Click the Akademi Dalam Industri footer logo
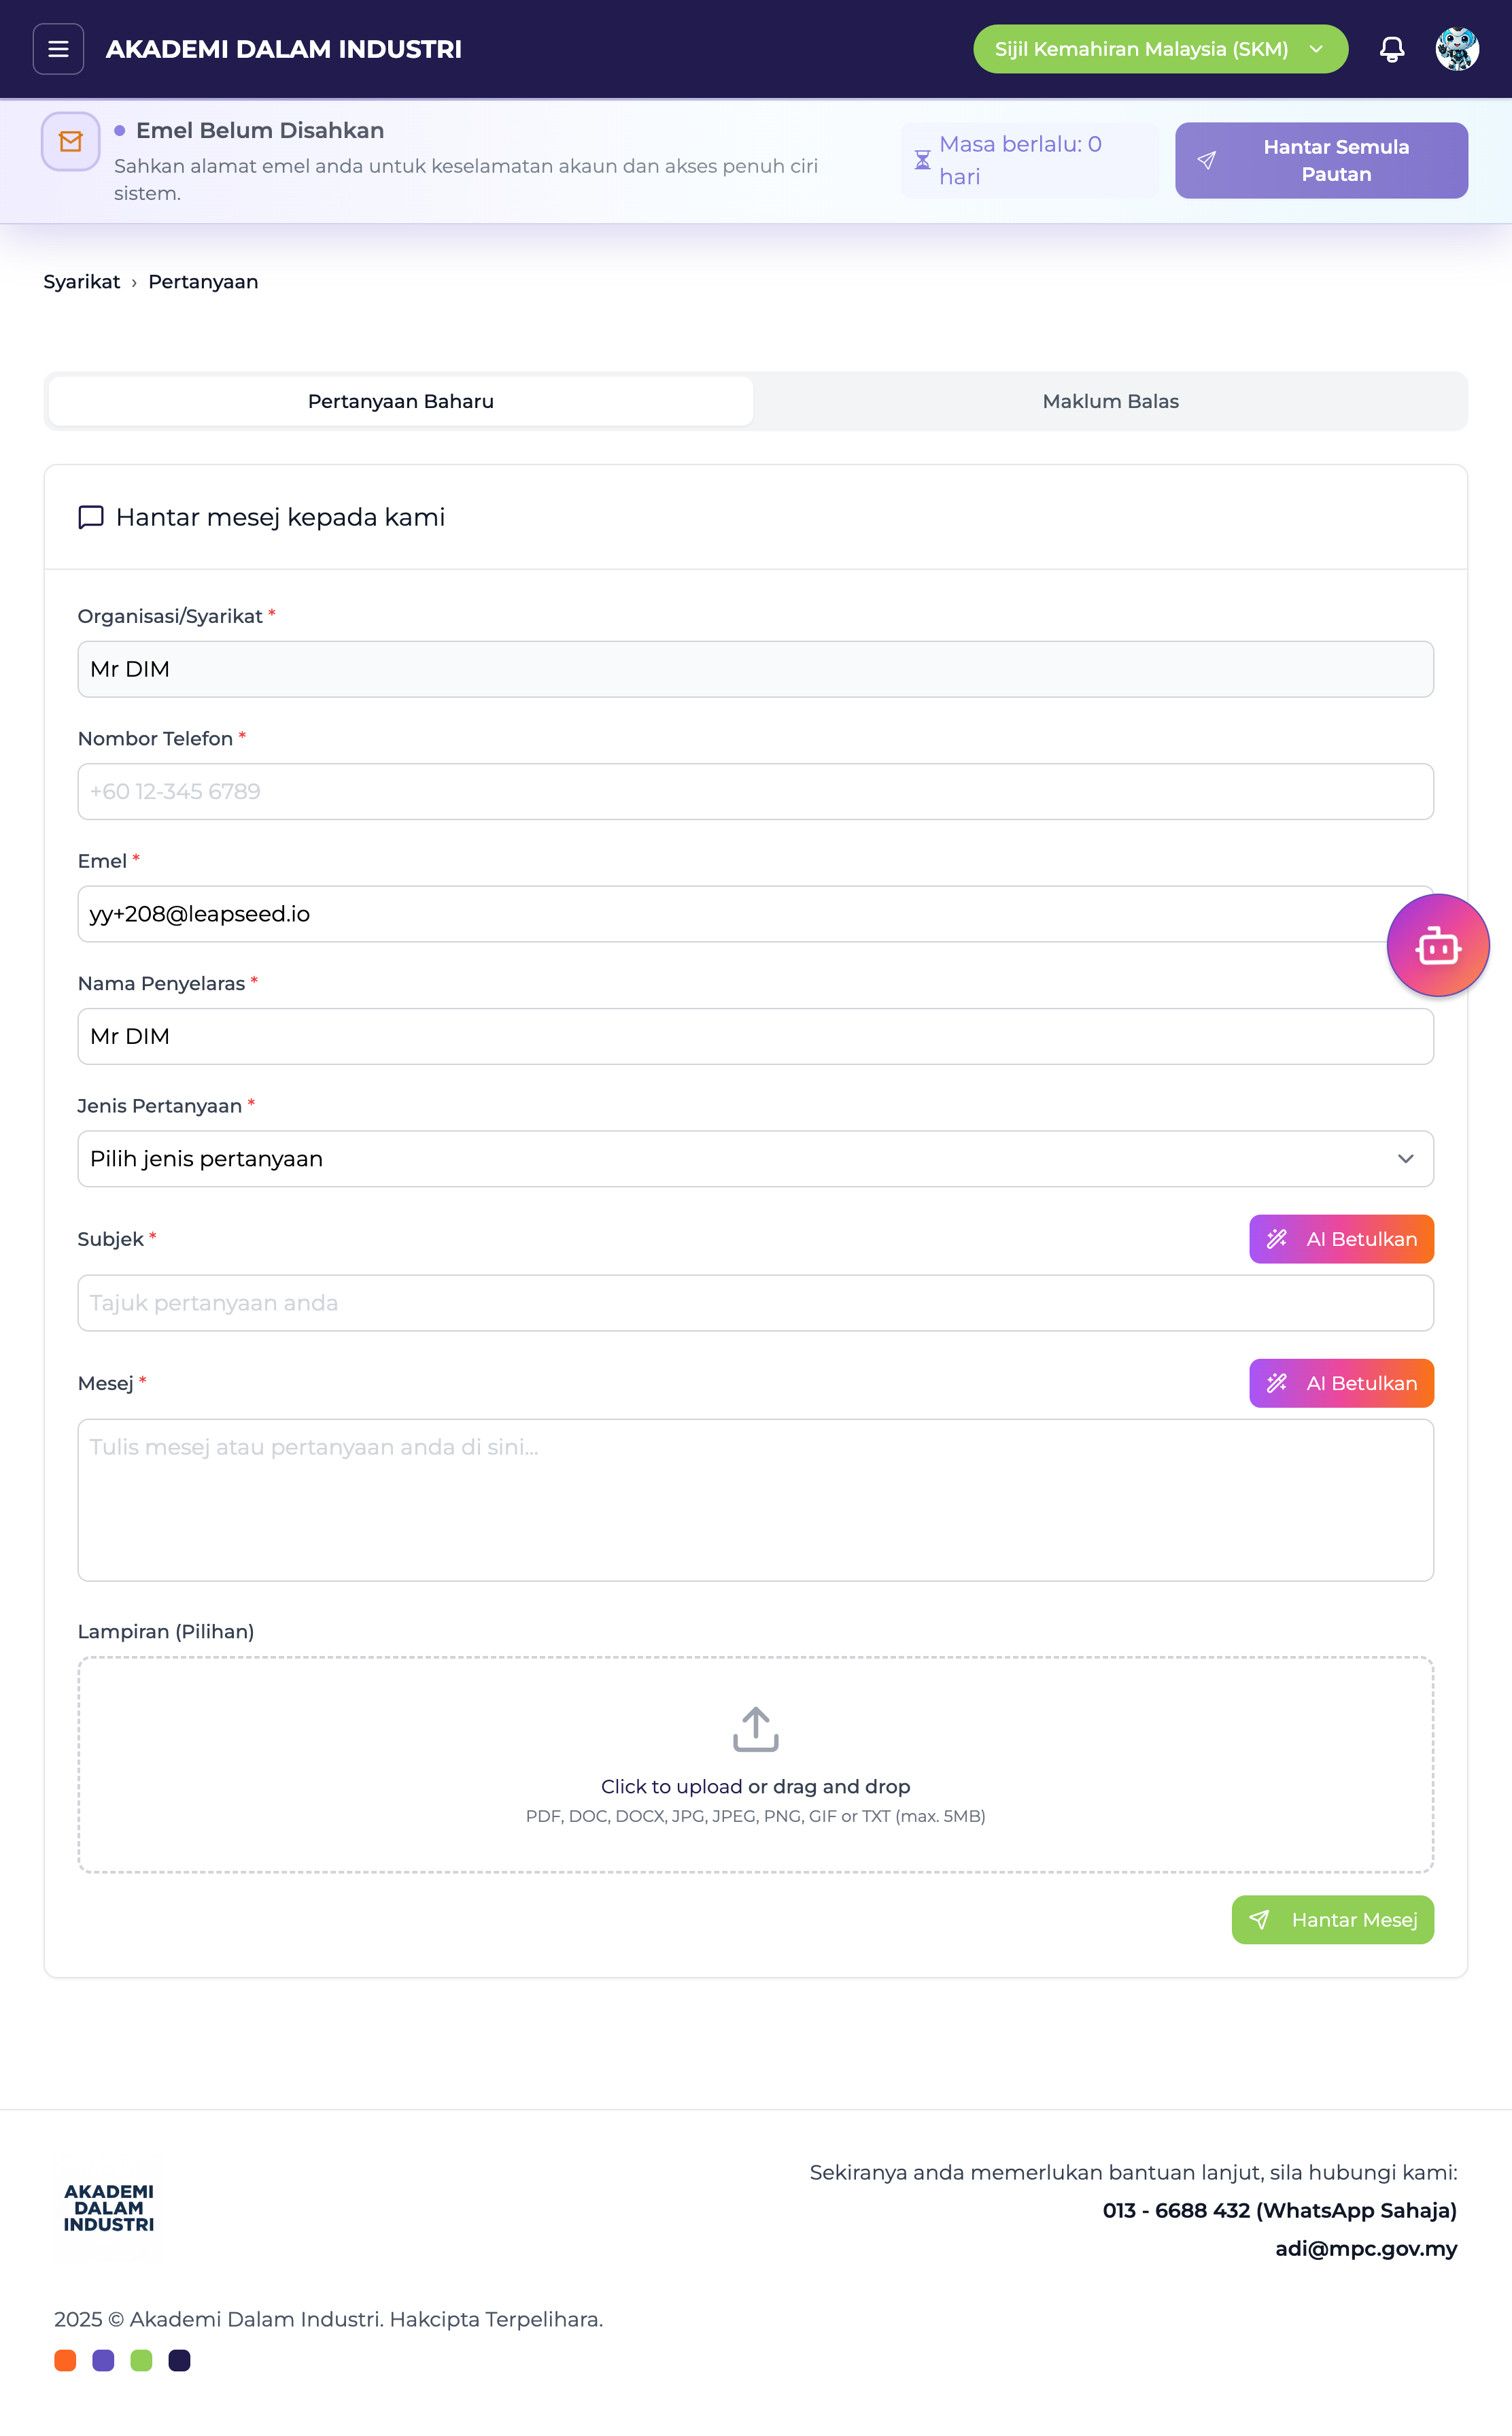 click(x=109, y=2208)
